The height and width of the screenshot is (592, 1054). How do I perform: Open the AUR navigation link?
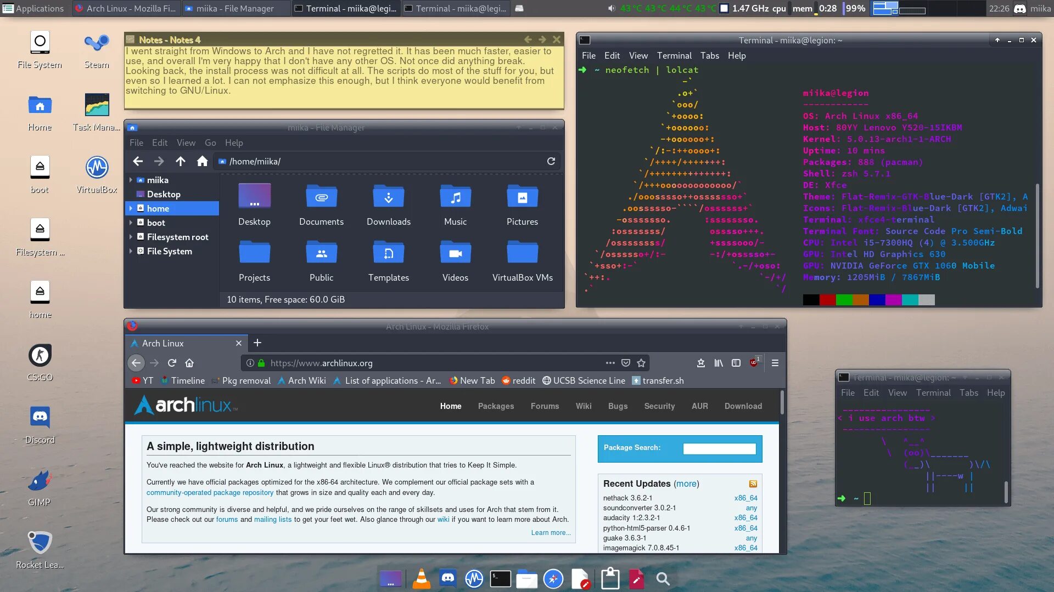click(699, 406)
